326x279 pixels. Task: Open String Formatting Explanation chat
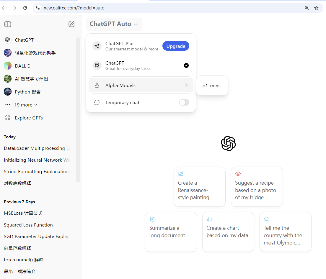[x=37, y=171]
